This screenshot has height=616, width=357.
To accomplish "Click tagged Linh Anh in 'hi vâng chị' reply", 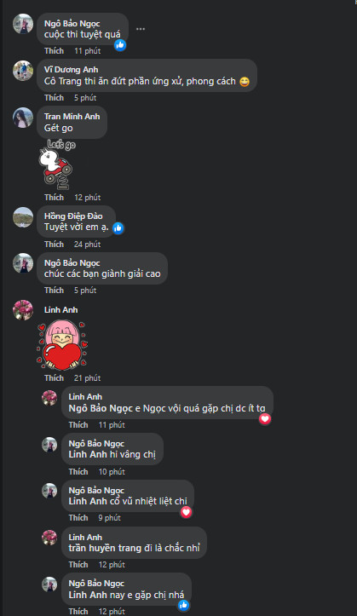I will point(88,454).
